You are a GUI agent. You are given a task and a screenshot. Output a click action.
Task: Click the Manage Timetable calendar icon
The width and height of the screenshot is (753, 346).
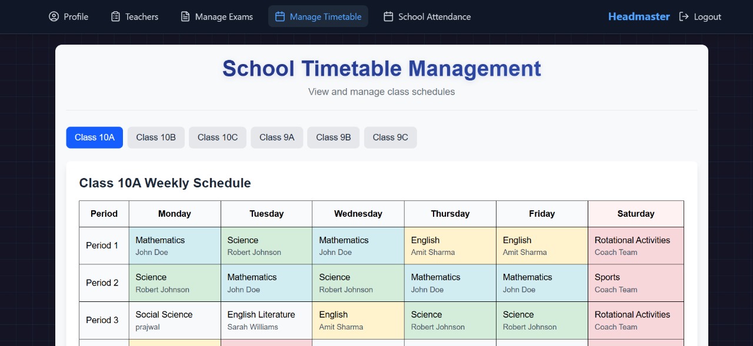pos(280,16)
